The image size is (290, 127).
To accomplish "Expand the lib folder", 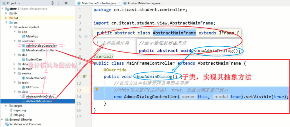I will click(x=6, y=13).
